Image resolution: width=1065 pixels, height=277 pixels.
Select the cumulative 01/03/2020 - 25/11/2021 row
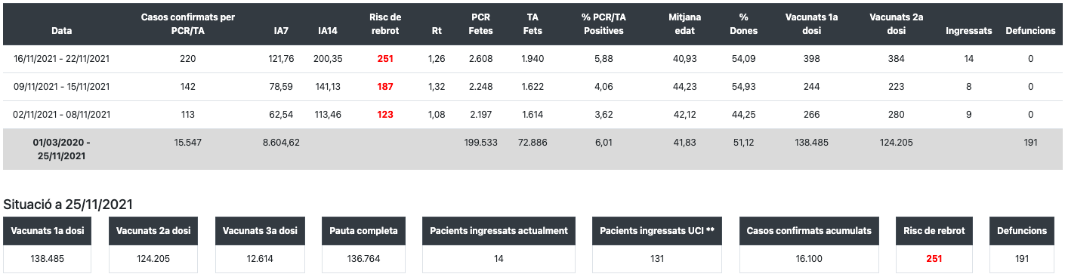pos(532,149)
